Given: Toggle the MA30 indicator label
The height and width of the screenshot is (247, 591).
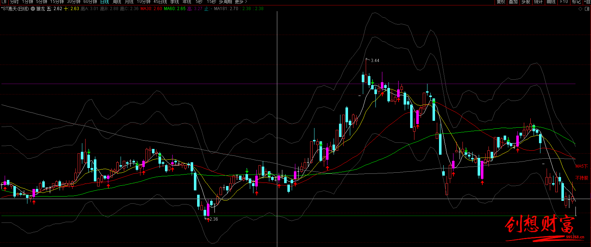Looking at the screenshot, I should 151,9.
